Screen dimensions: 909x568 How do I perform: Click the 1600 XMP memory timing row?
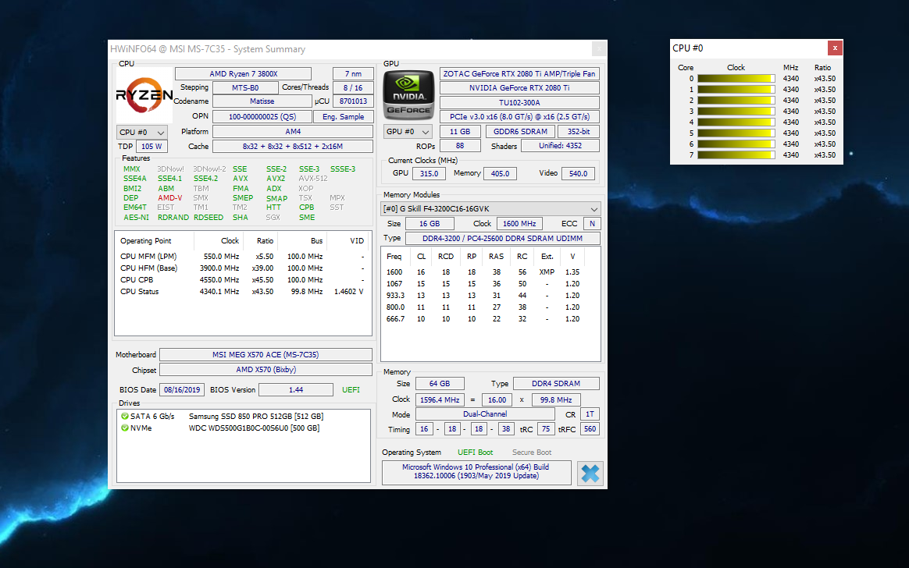click(490, 272)
